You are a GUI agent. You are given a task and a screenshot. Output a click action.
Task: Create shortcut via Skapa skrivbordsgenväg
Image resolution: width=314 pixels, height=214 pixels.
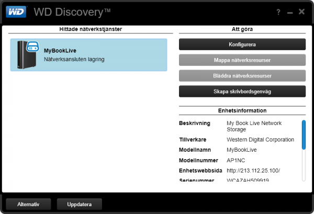[x=242, y=92]
